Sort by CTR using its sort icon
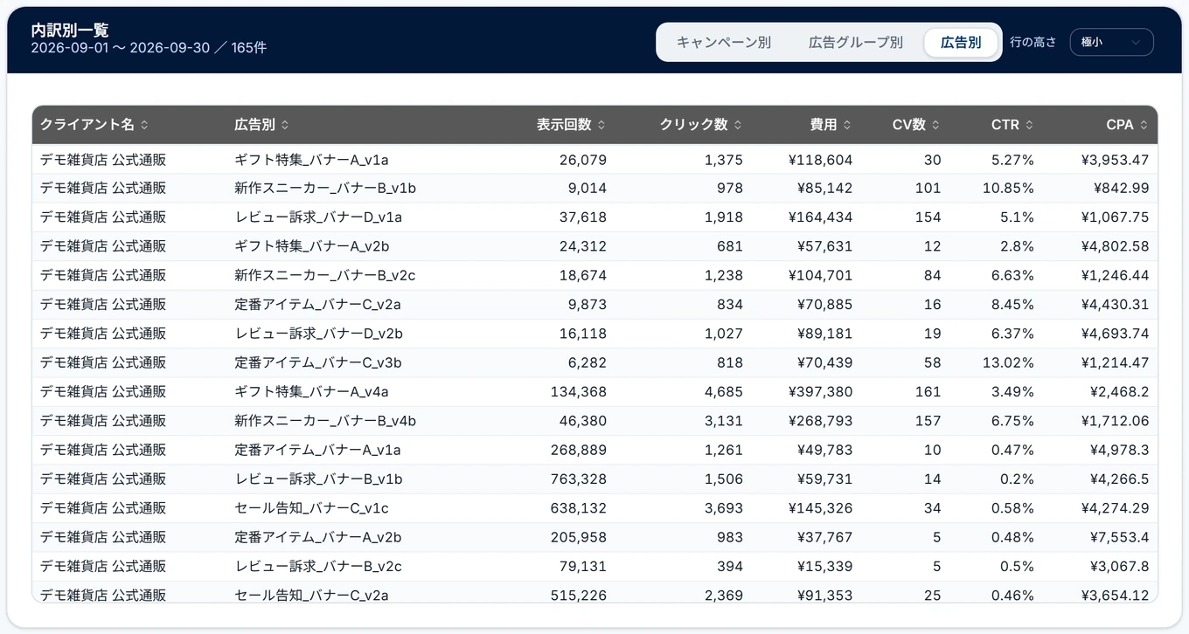 [x=1029, y=125]
